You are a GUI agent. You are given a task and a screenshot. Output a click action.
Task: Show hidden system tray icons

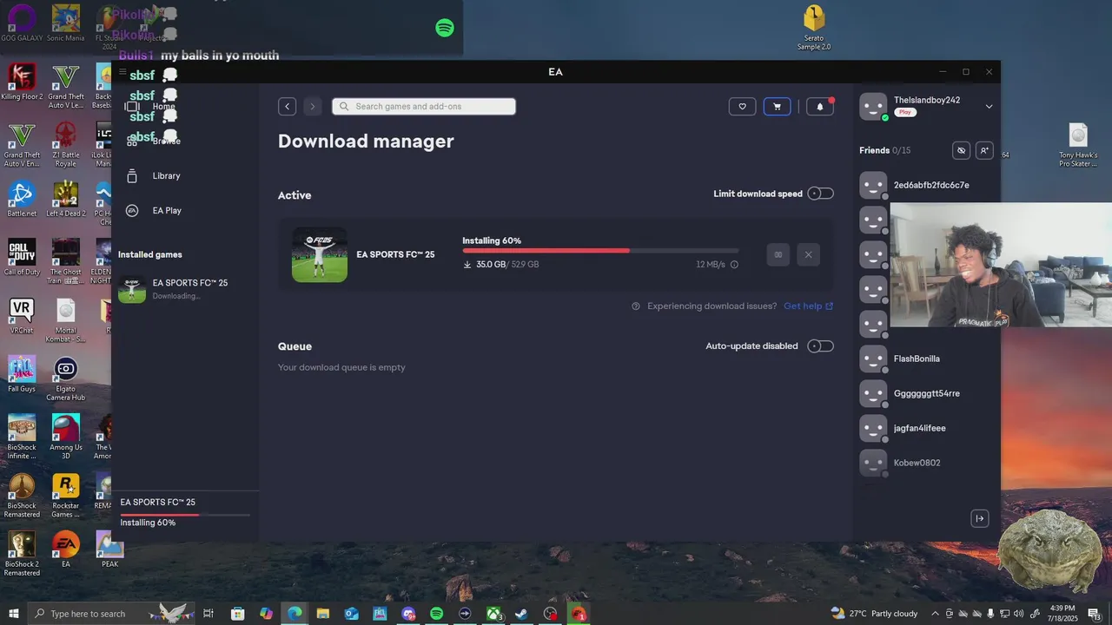935,614
